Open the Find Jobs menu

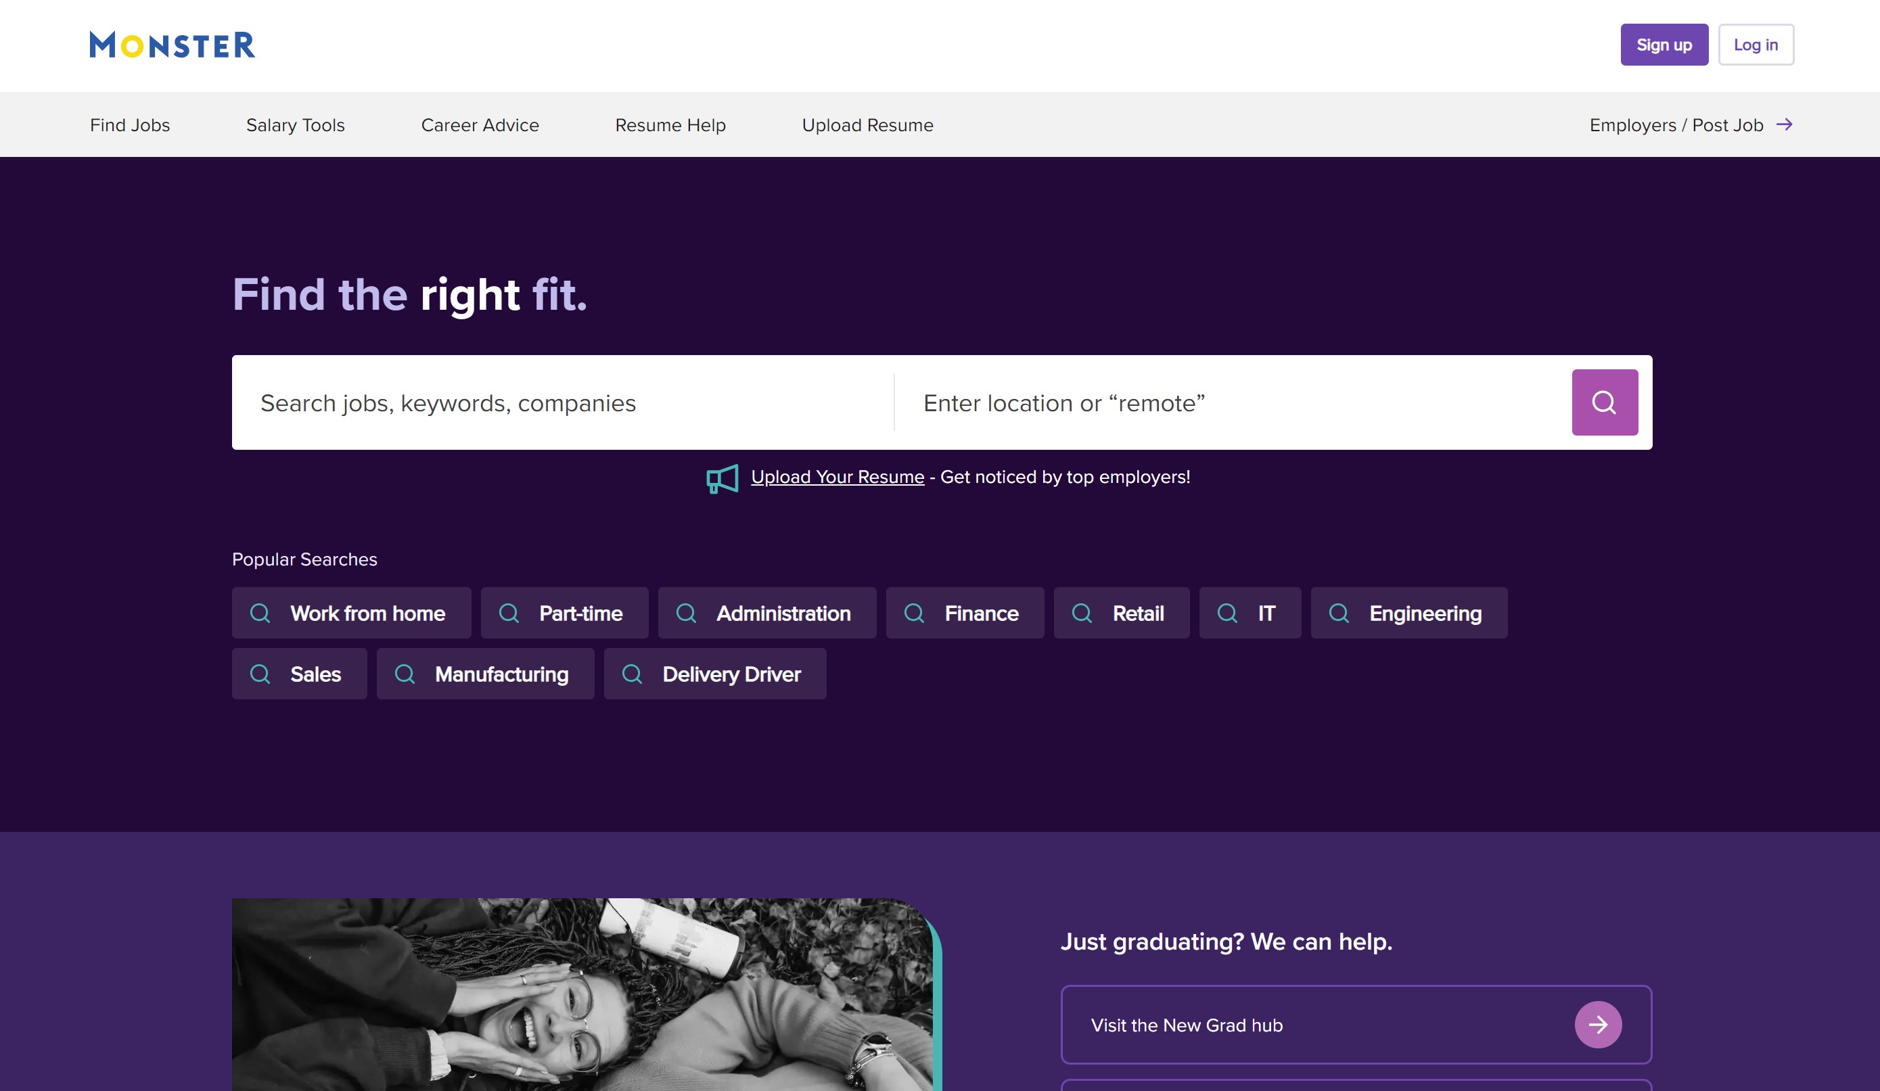click(130, 125)
